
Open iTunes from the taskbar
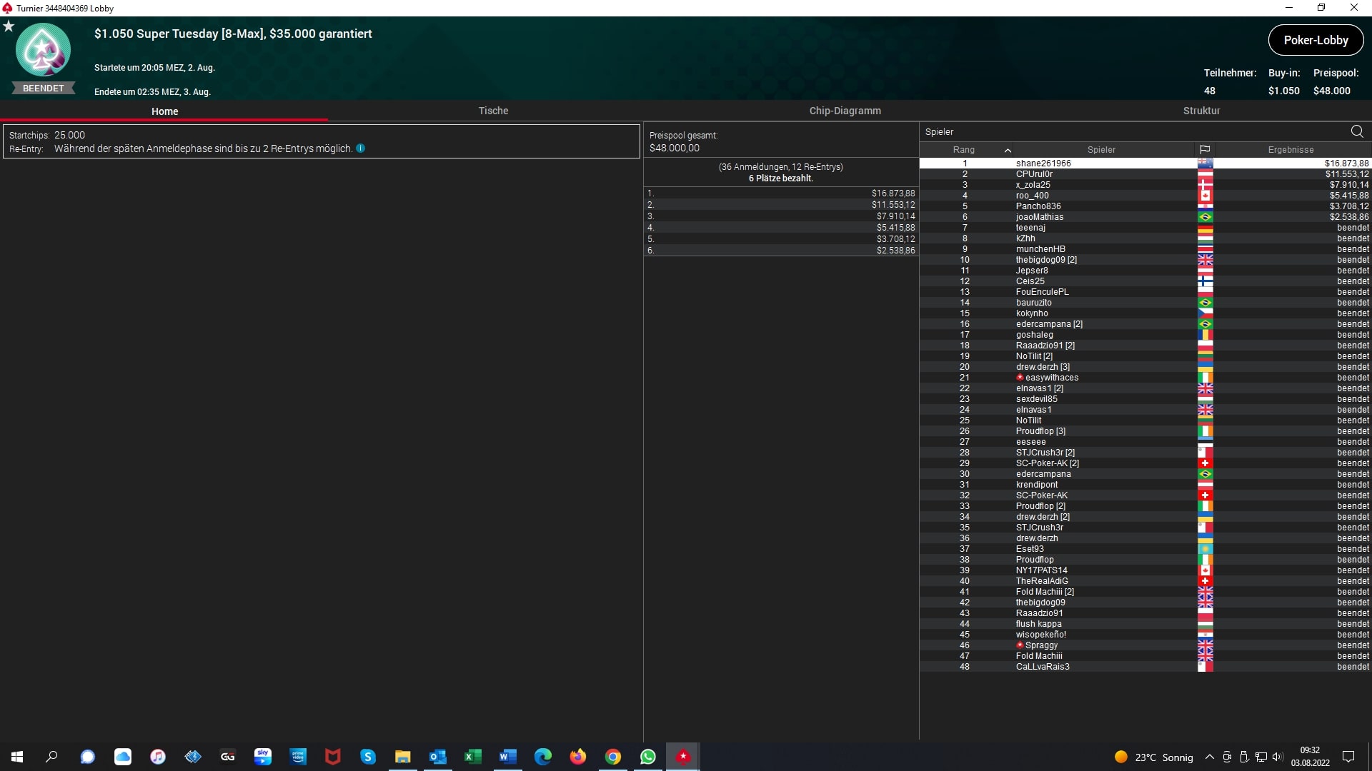click(x=158, y=757)
